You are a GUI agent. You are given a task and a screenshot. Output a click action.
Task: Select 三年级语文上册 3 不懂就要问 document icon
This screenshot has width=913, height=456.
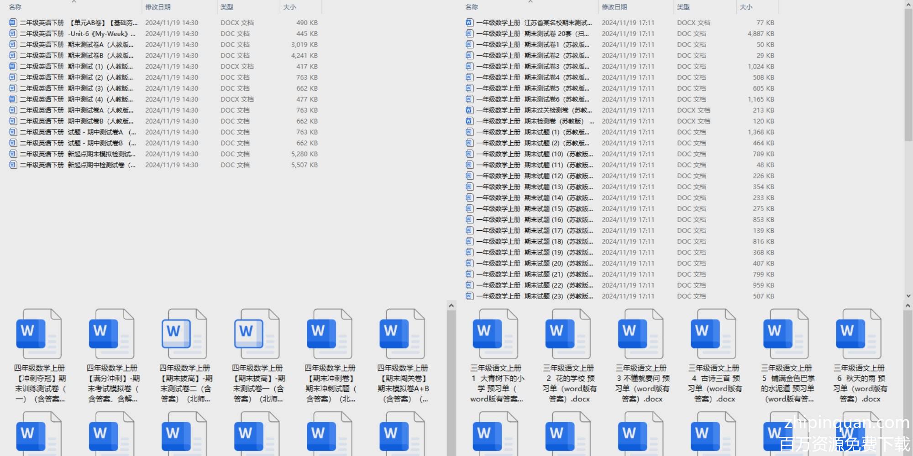(640, 334)
